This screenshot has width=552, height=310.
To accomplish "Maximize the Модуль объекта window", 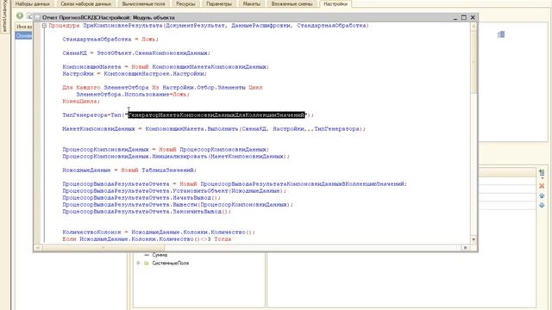I will tap(464, 17).
